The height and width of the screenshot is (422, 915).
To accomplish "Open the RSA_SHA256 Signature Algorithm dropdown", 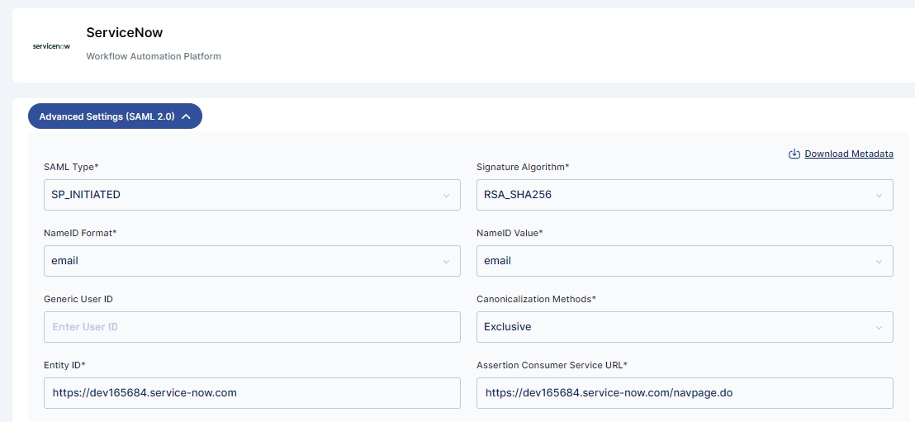I will tap(685, 195).
